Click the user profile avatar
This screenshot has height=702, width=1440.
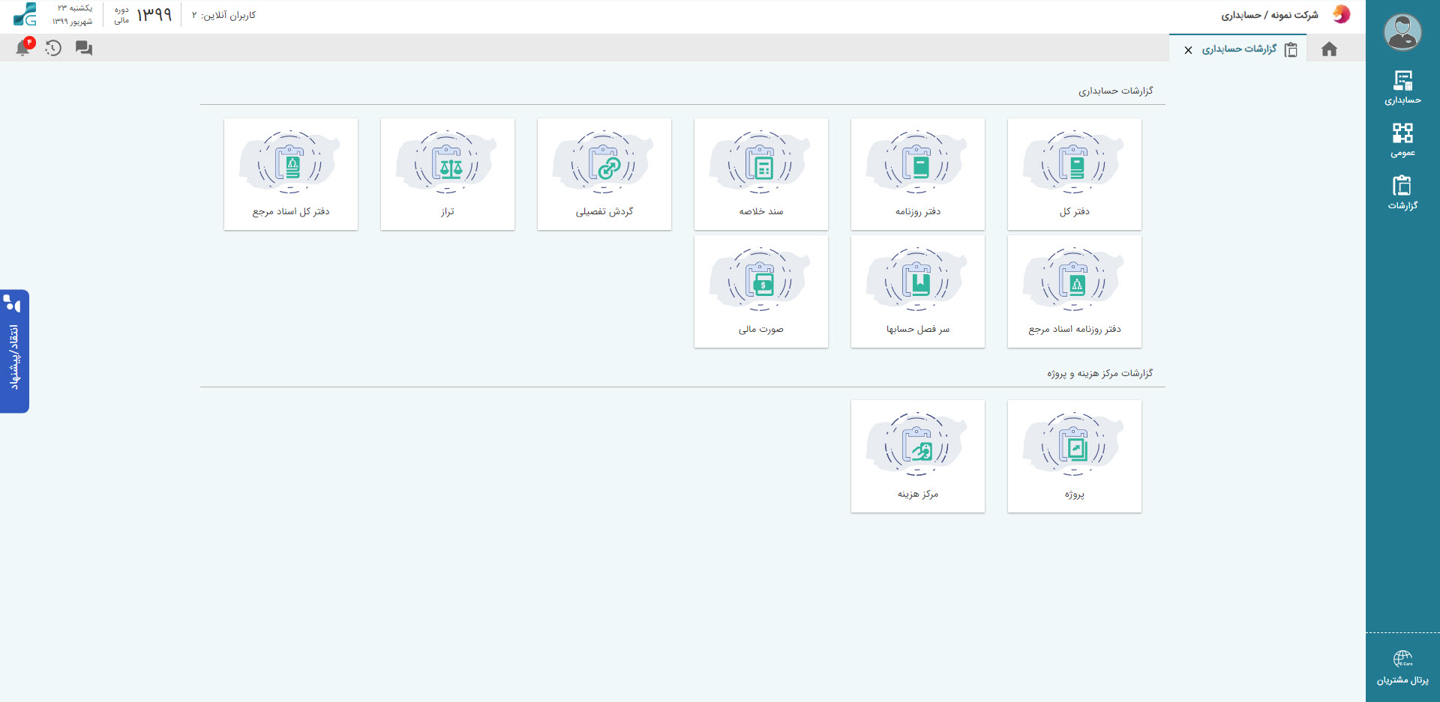tap(1402, 32)
